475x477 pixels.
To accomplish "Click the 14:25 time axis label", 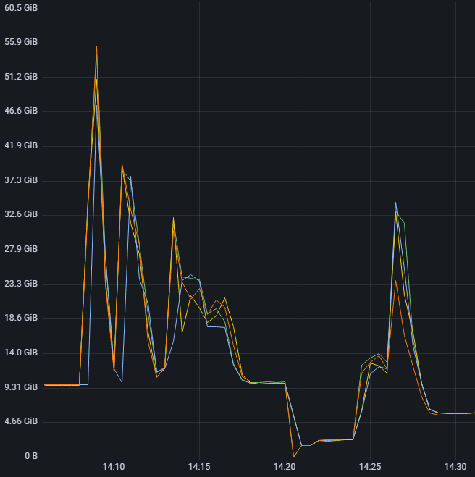I will (370, 467).
